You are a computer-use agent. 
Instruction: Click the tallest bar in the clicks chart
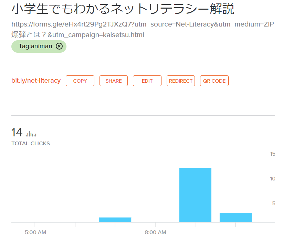tap(195, 195)
